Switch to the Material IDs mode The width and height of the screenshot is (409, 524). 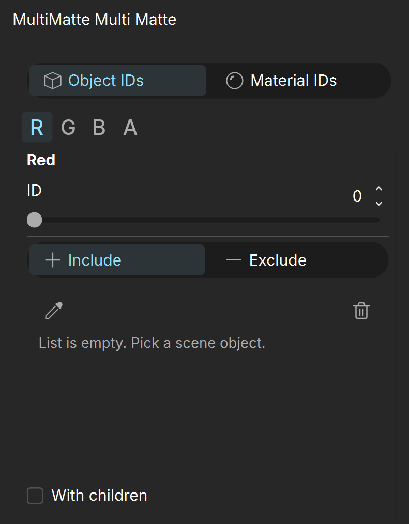click(298, 81)
